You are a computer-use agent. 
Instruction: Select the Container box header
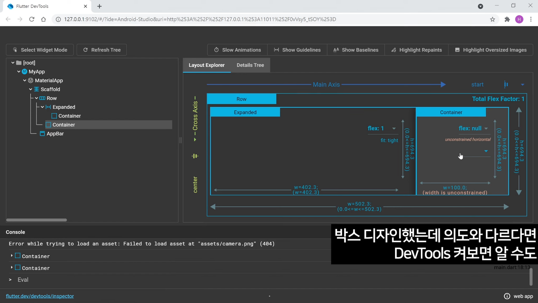pyautogui.click(x=451, y=112)
